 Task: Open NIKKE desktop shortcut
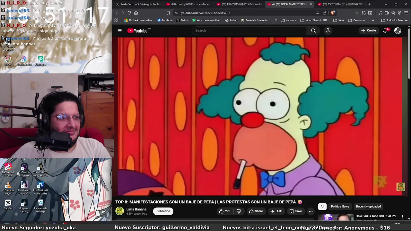8,61
